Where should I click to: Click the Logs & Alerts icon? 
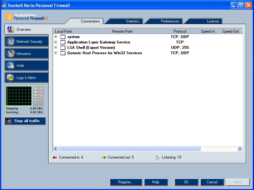(10, 77)
